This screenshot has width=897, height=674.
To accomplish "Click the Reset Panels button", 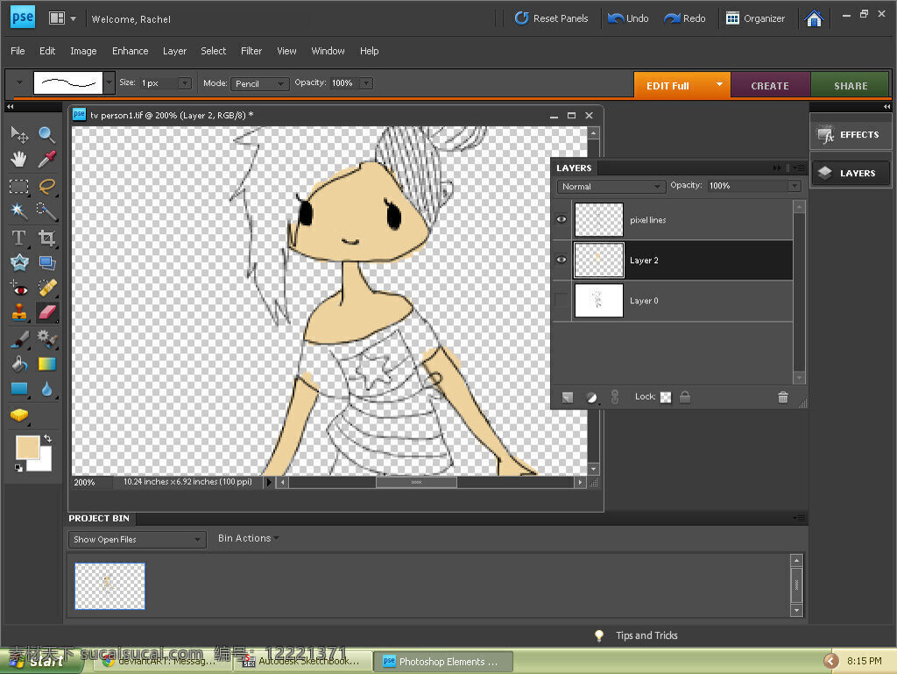I will coord(552,18).
